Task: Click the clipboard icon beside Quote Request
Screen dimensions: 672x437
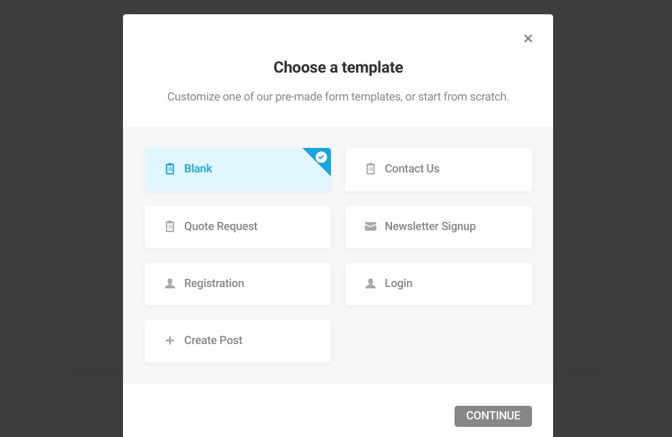Action: [170, 227]
